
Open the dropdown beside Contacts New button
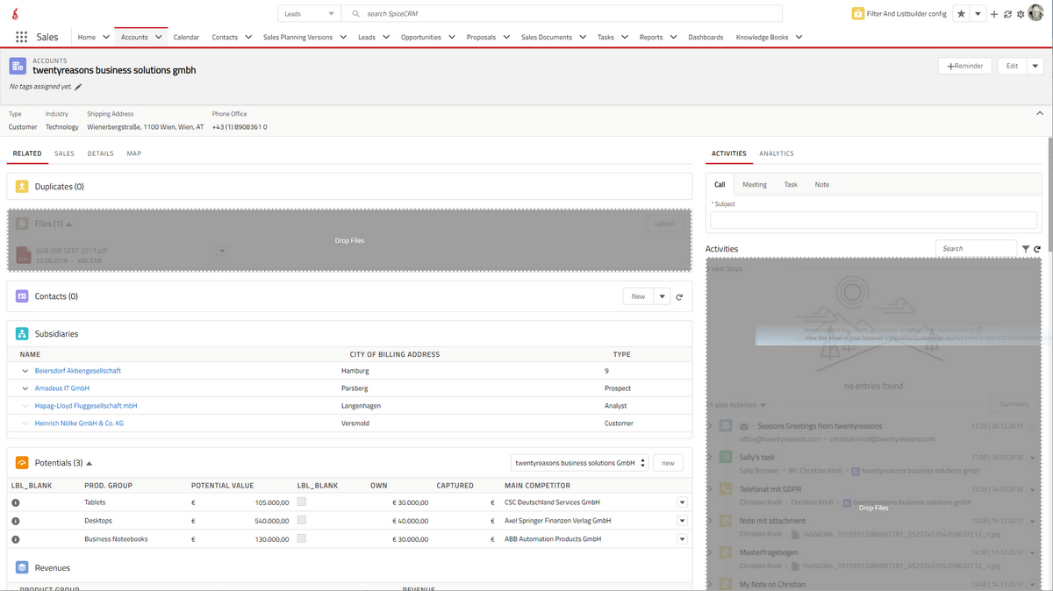point(663,296)
